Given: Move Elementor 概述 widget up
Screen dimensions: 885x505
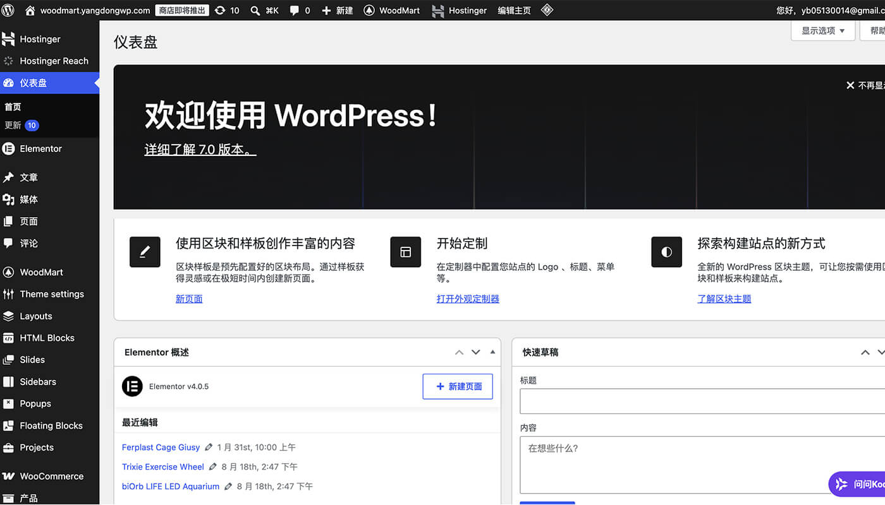Looking at the screenshot, I should pyautogui.click(x=460, y=352).
